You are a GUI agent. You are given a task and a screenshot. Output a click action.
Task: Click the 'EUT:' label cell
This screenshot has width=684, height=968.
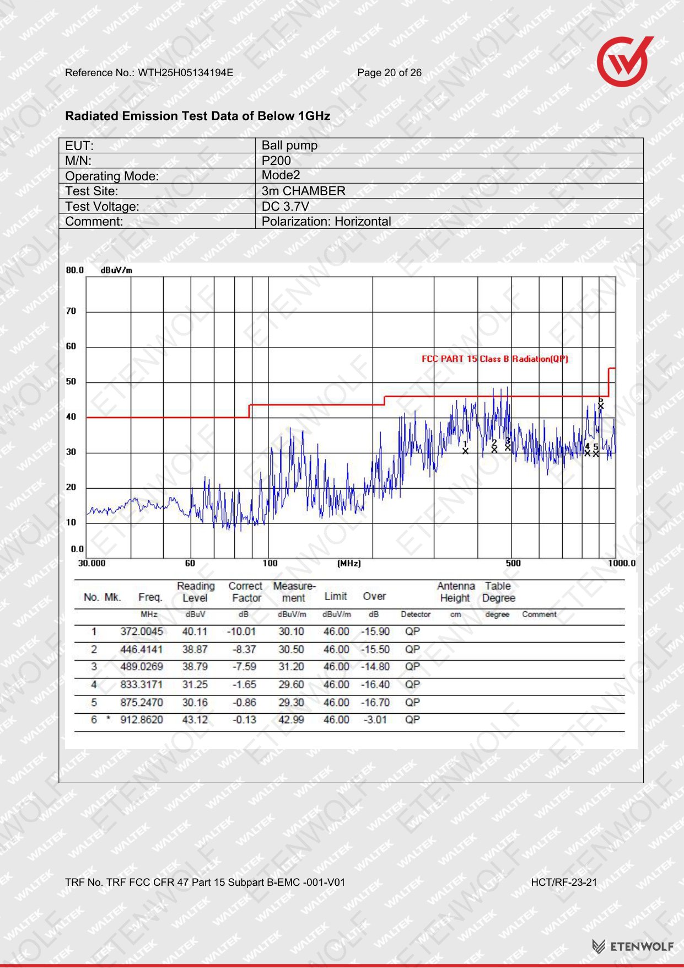click(x=157, y=146)
